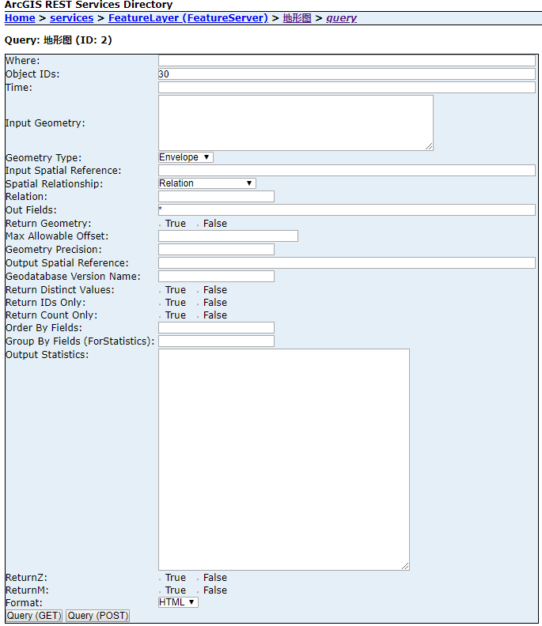Focus the Time input field
This screenshot has height=626, width=542.
click(x=347, y=88)
